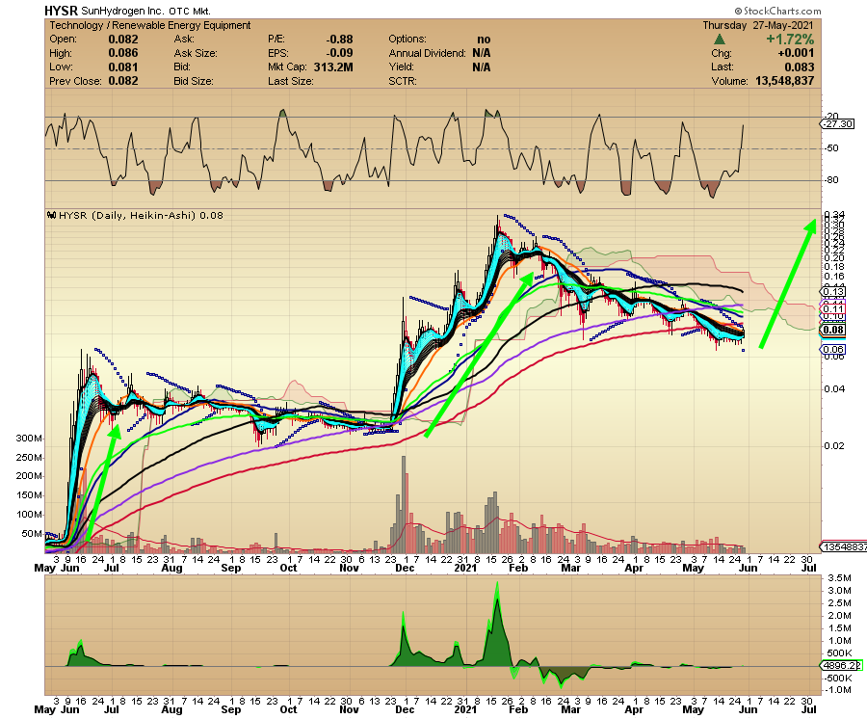
Task: Click the HYSR Daily Heikin-Ashi chart legend
Action: click(141, 216)
